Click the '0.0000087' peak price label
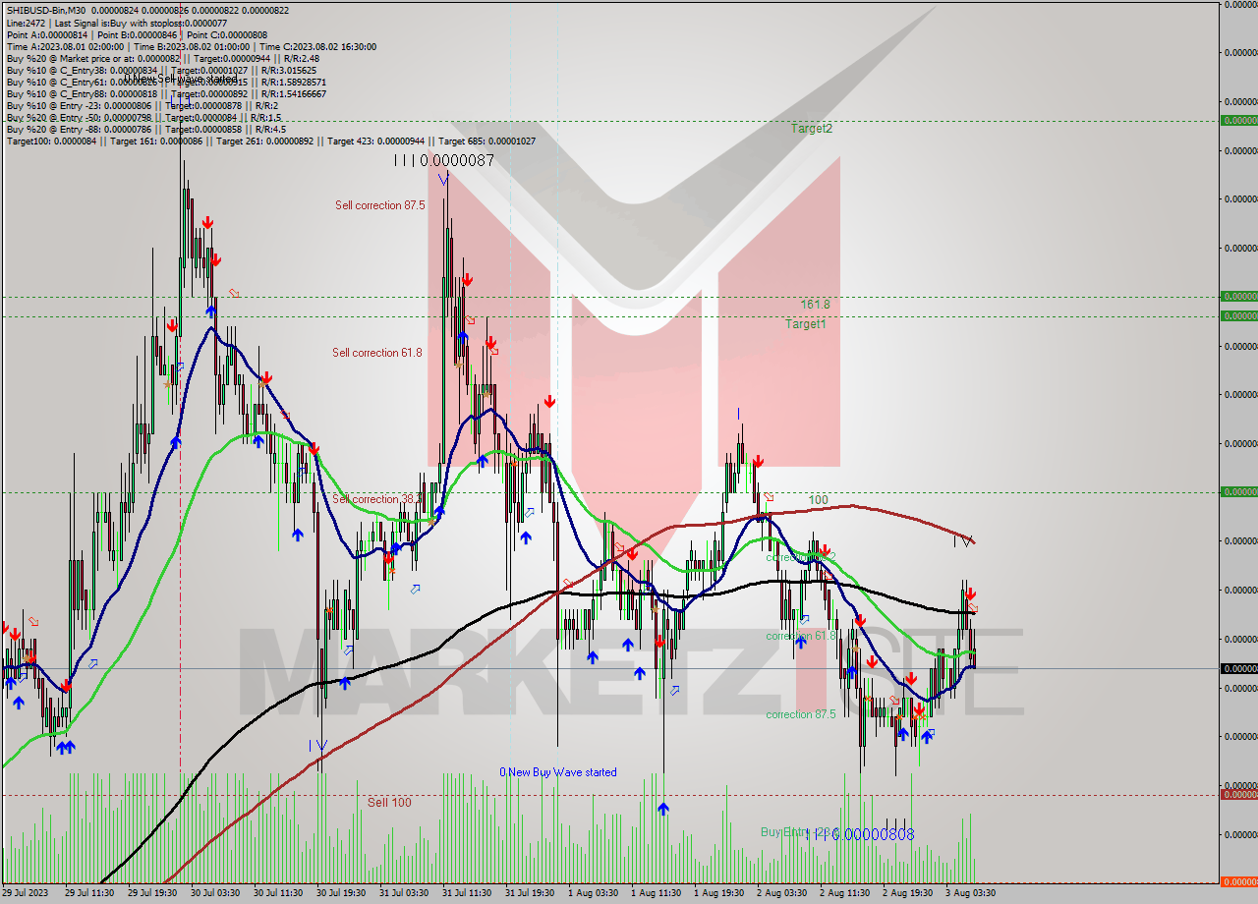This screenshot has height=904, width=1258. pos(457,160)
